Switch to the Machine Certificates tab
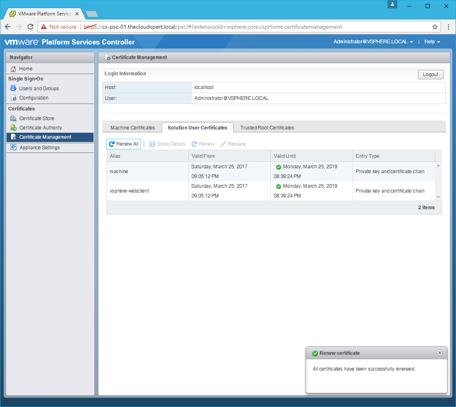The width and height of the screenshot is (456, 407). [x=132, y=127]
